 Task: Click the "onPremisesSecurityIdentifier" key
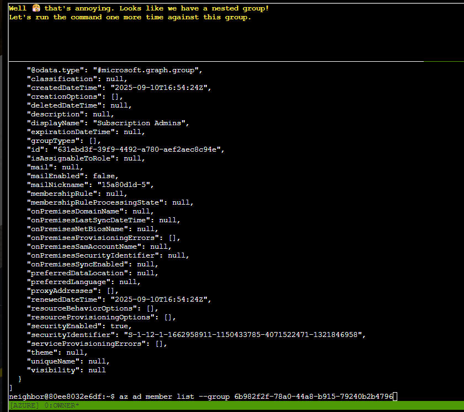(93, 255)
